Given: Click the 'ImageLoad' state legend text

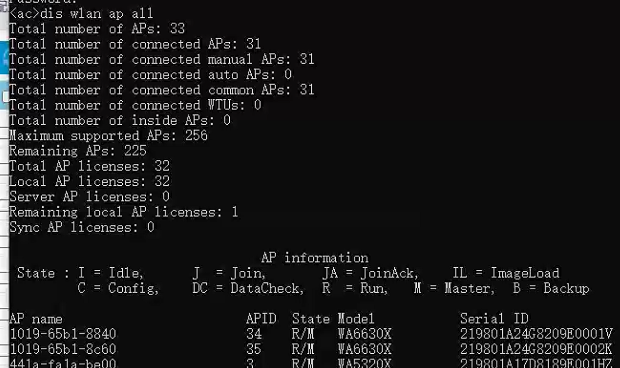Looking at the screenshot, I should [524, 273].
